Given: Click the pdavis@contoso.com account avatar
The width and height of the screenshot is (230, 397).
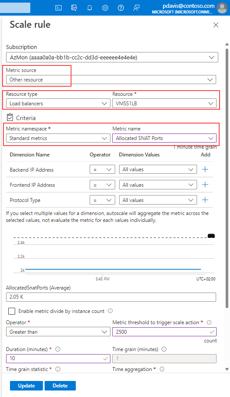Looking at the screenshot, I should point(222,8).
